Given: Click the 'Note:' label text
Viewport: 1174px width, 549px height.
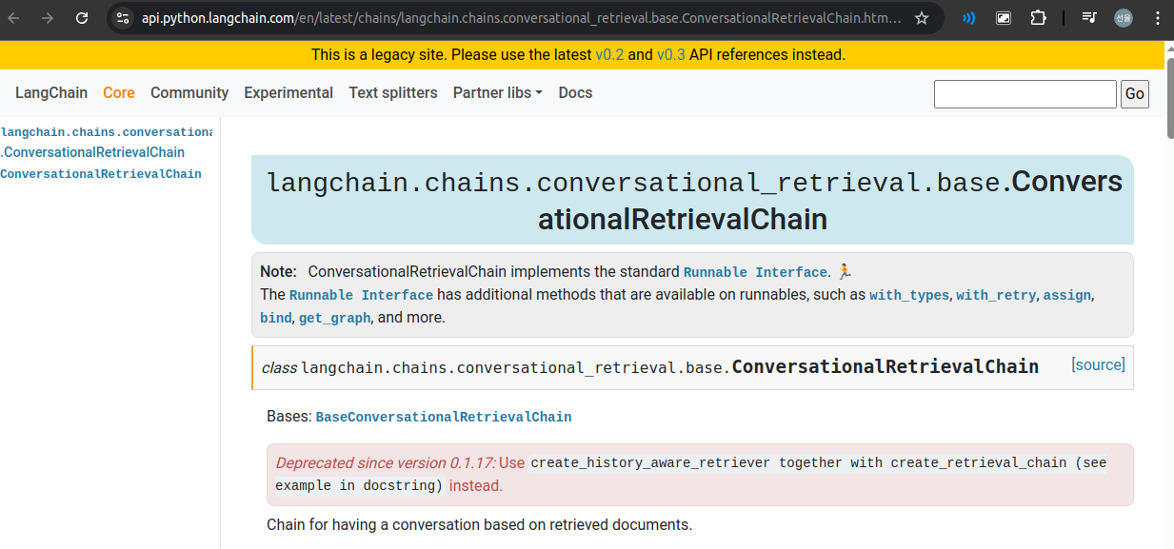Looking at the screenshot, I should click(278, 272).
